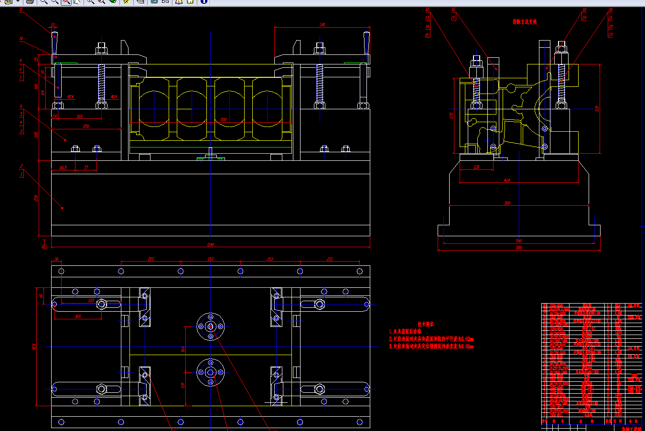
Task: Click the 580 base width dimension
Action: click(x=519, y=247)
